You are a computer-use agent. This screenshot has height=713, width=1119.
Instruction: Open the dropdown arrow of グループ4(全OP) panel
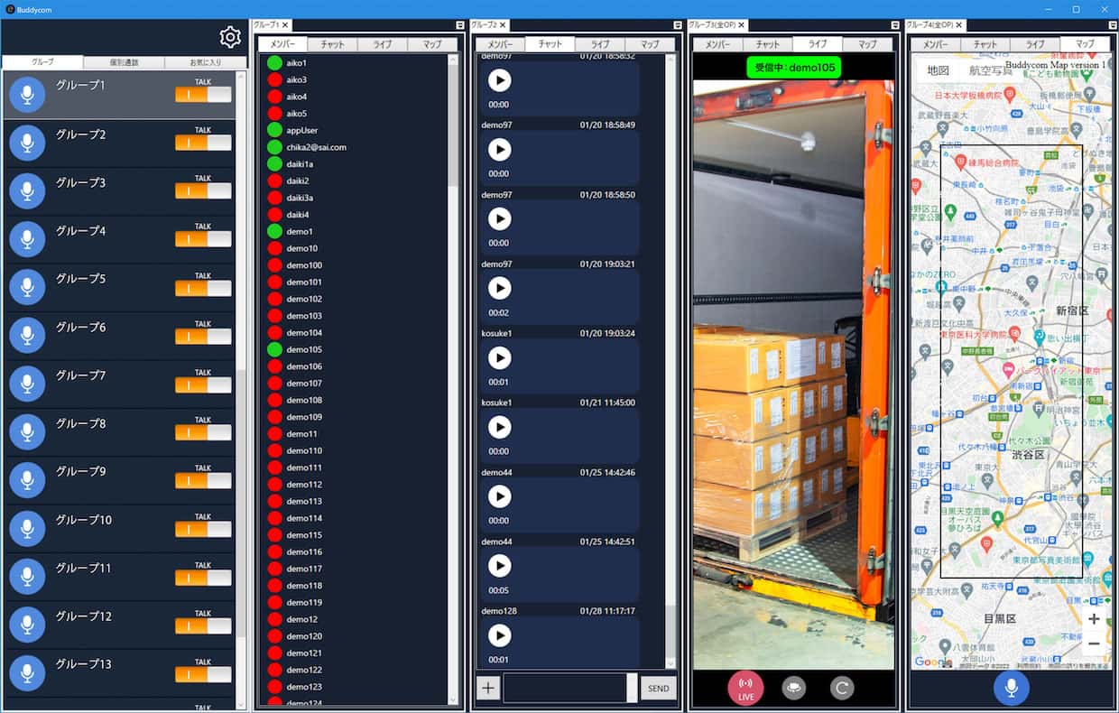1111,25
